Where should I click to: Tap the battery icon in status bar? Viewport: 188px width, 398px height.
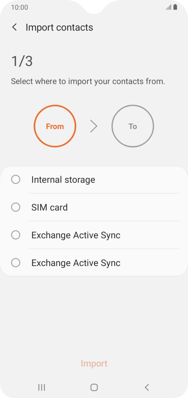pos(175,7)
